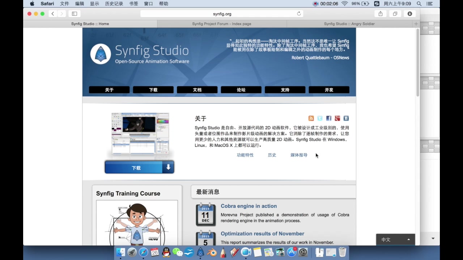463x260 pixels.
Task: Open the 中文 language dropdown
Action: [396, 239]
